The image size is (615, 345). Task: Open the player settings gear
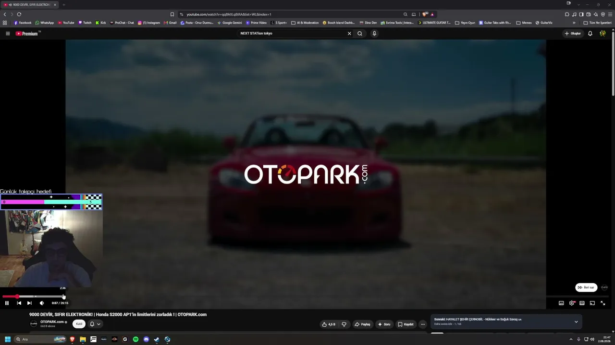[572, 303]
